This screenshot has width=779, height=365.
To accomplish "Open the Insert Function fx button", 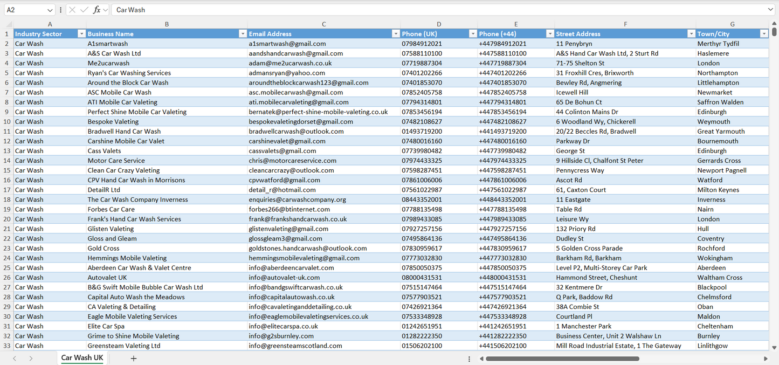I will (97, 10).
